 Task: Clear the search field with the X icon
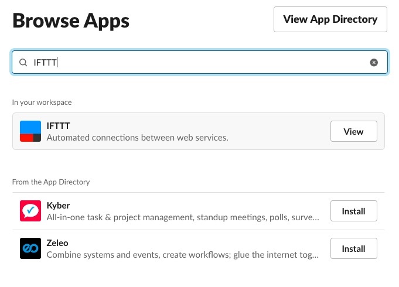point(374,63)
